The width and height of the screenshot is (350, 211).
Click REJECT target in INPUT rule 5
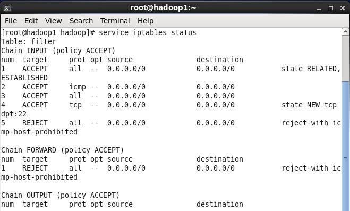click(35, 123)
